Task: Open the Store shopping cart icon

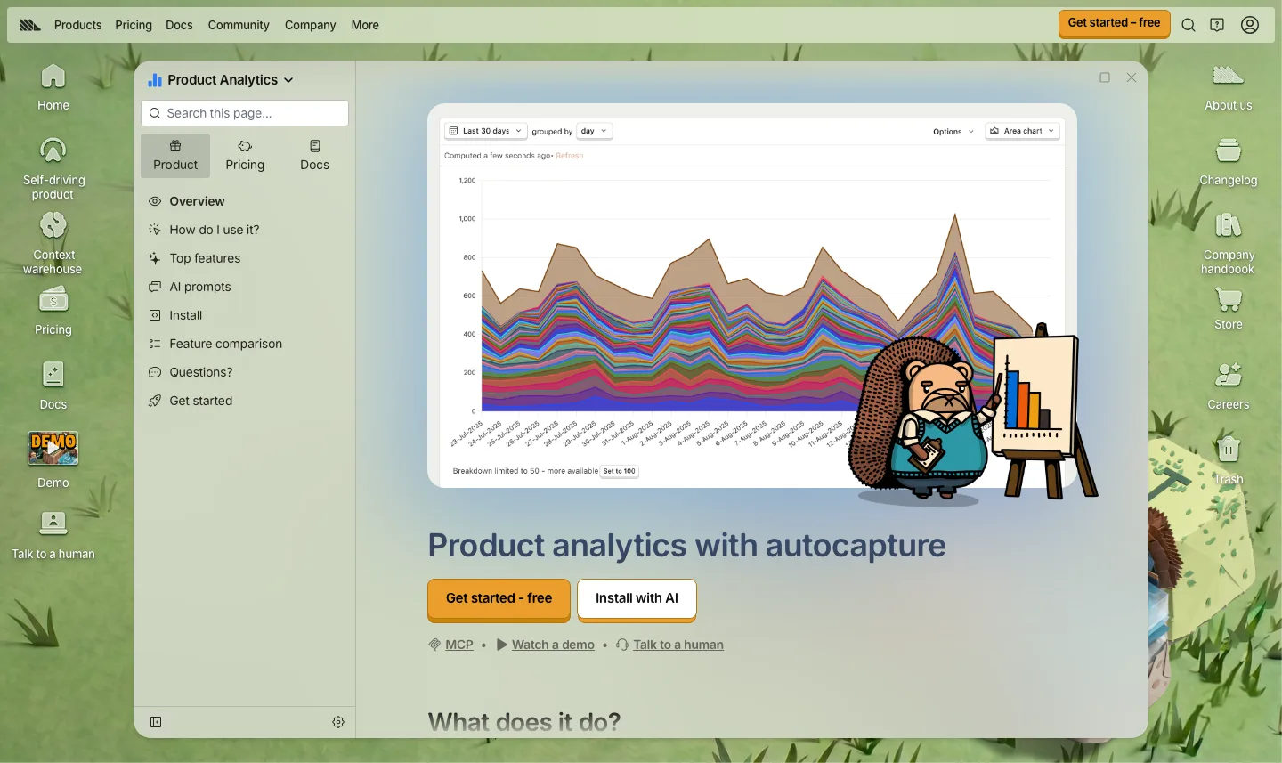Action: 1229,309
